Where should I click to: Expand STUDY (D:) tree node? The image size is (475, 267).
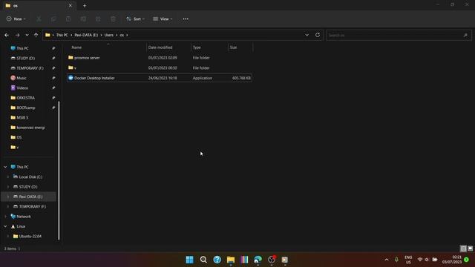tap(8, 187)
